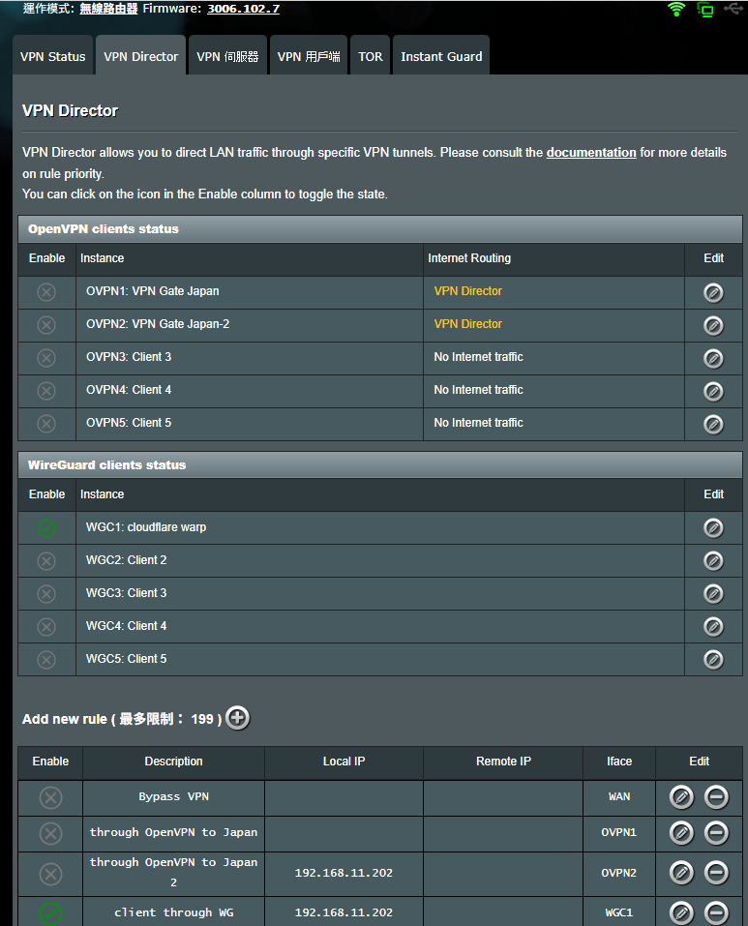Click the USB status icon
Viewport: 748px width, 926px height.
[733, 9]
